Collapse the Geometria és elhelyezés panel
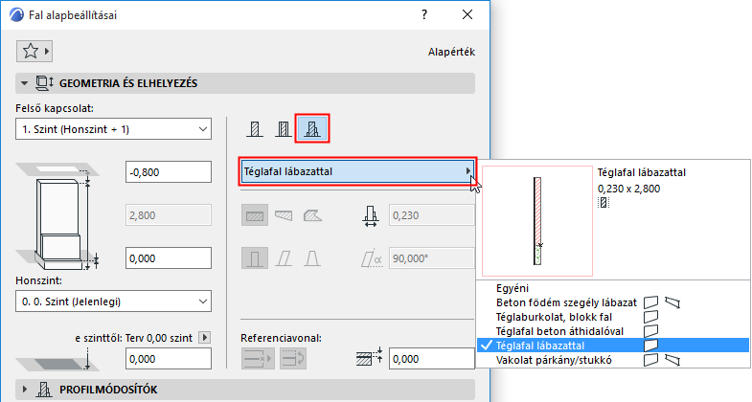 click(x=25, y=83)
